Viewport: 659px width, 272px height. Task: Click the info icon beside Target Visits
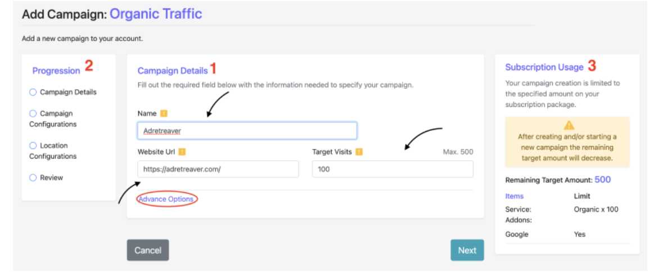359,152
